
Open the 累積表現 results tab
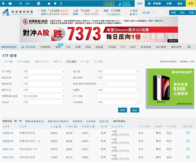click(x=77, y=121)
